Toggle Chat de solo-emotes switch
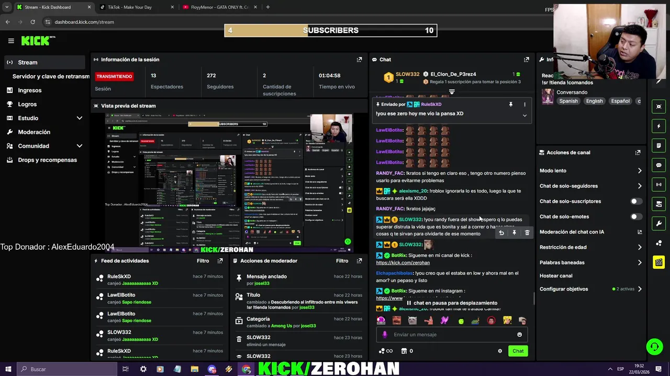The image size is (670, 376). pyautogui.click(x=635, y=216)
